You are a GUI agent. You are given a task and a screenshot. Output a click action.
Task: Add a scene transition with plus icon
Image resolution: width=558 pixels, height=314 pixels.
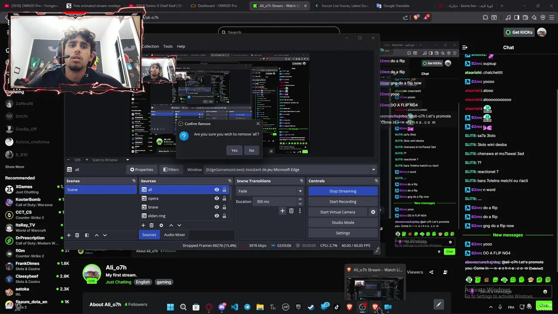pyautogui.click(x=282, y=211)
